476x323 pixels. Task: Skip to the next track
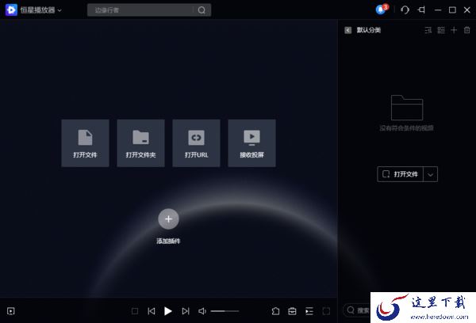[x=186, y=311]
